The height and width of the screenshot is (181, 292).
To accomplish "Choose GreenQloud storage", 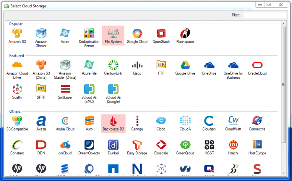I will coord(185,147).
